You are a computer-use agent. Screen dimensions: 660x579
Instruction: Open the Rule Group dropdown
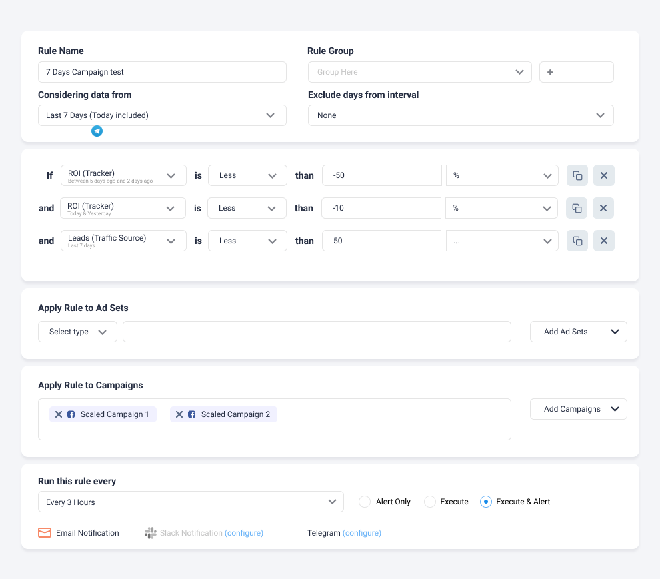click(419, 72)
